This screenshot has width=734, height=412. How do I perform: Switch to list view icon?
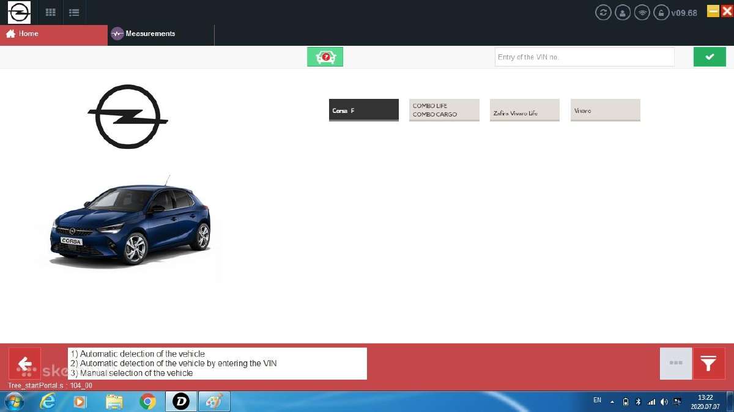pos(74,12)
